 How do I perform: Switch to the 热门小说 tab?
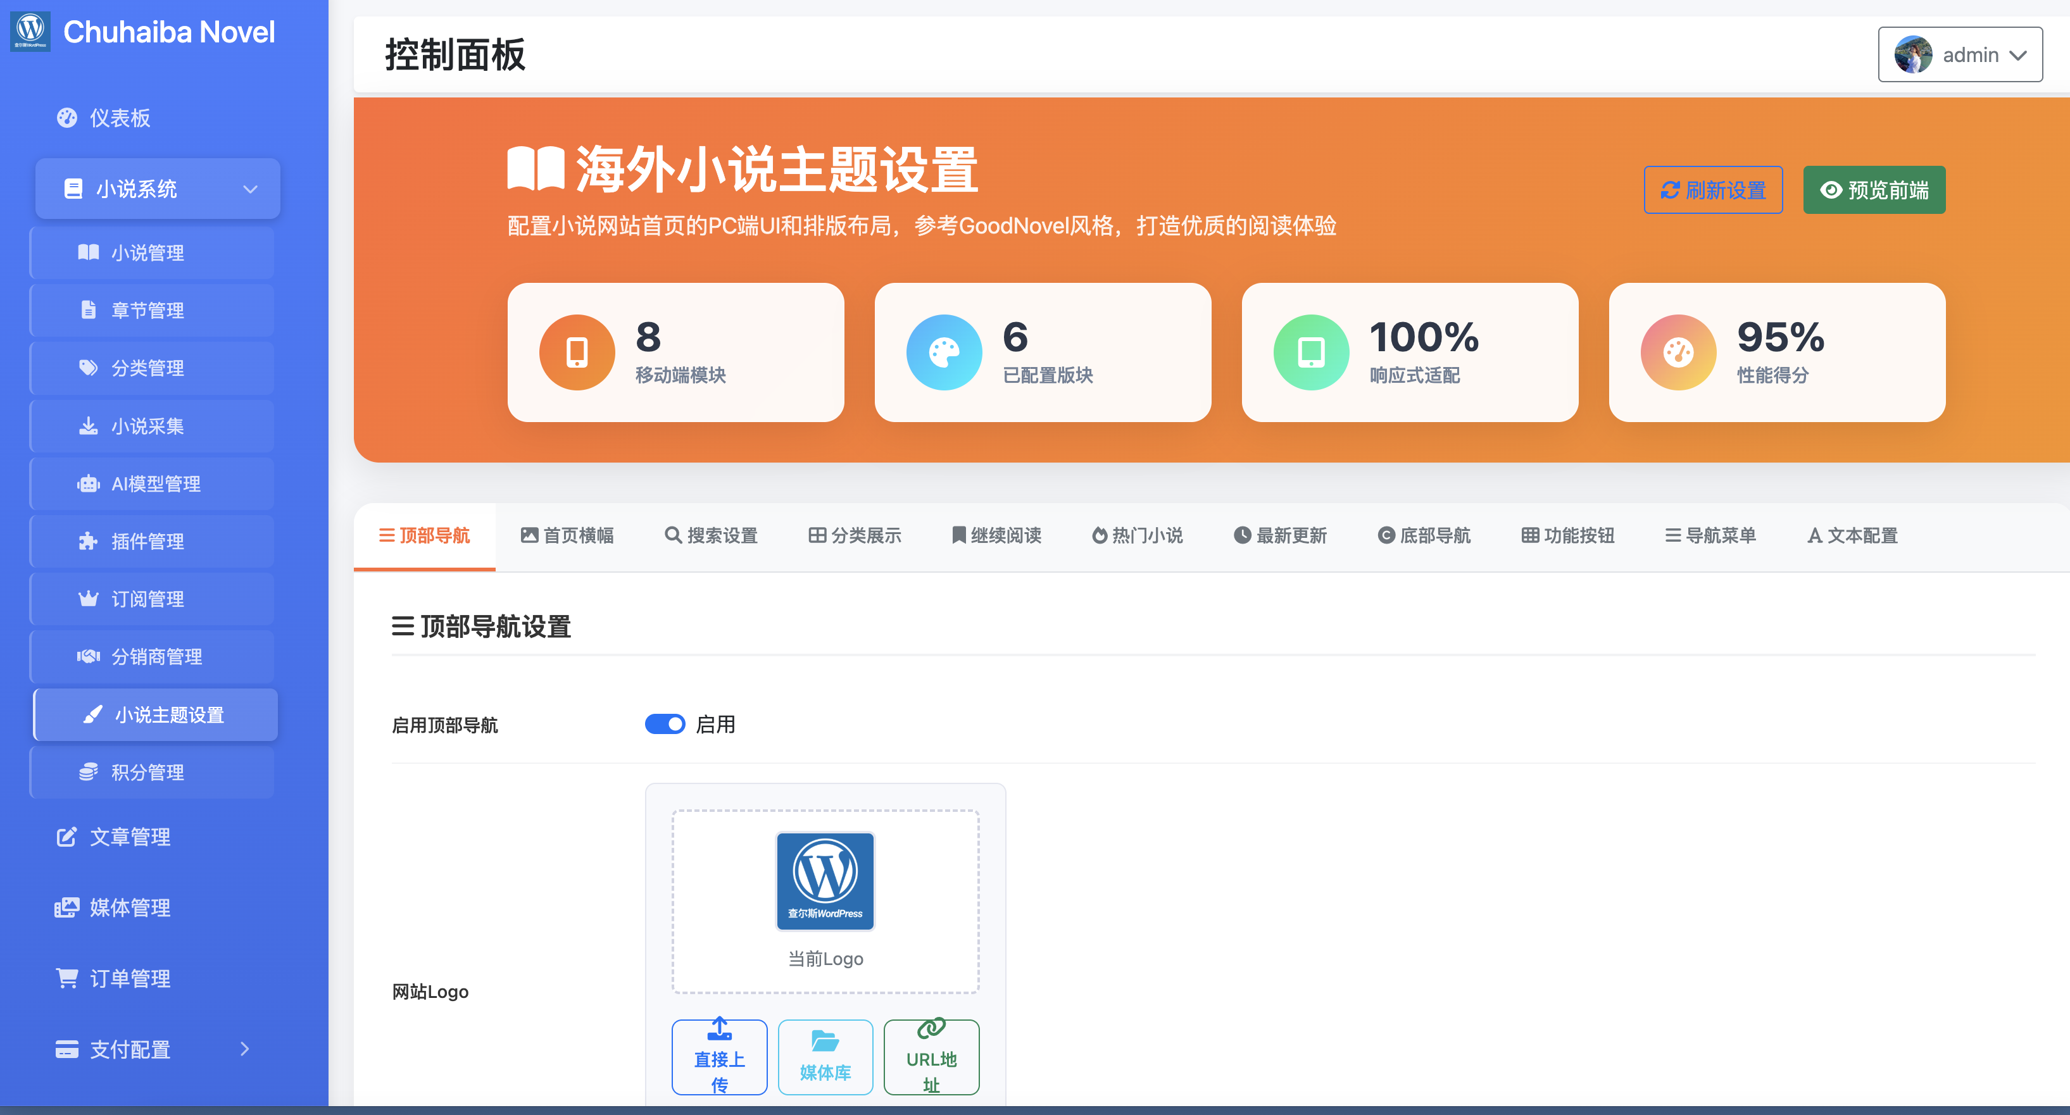tap(1137, 536)
